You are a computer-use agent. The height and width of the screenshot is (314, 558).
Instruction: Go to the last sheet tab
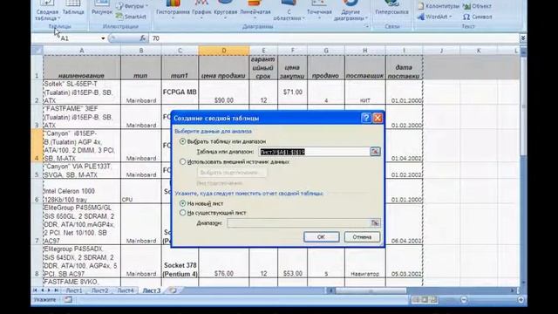pos(56,290)
